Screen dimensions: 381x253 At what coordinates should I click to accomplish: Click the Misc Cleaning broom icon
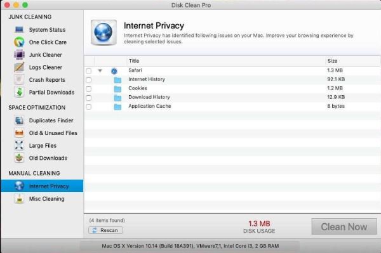[x=19, y=198]
